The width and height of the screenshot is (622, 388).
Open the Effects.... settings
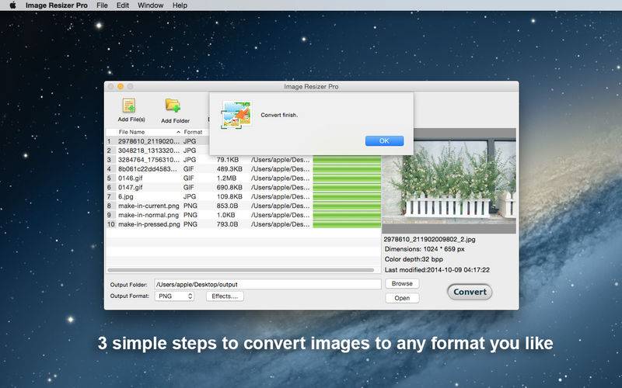click(x=225, y=296)
